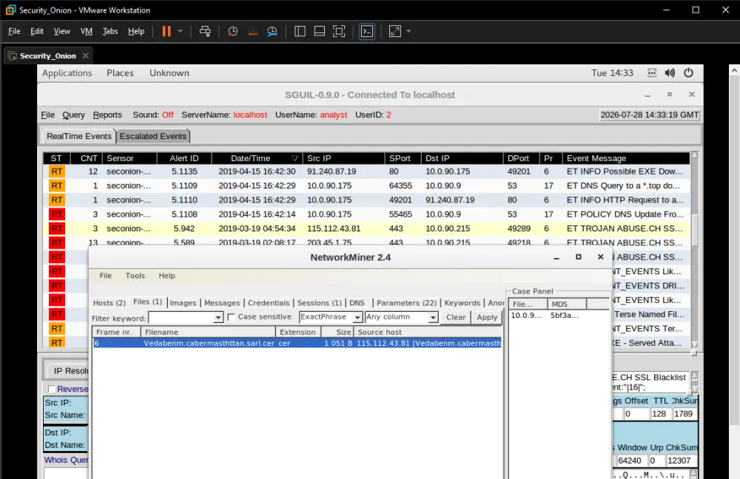The height and width of the screenshot is (479, 740).
Task: Open NetworkMiner Tools menu
Action: [x=135, y=276]
